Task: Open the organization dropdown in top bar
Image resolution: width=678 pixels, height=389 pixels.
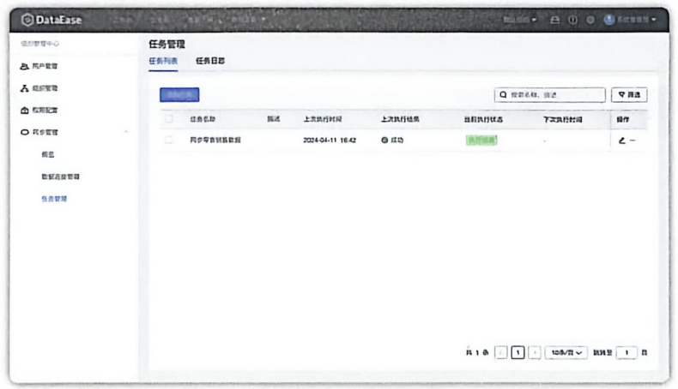Action: [x=520, y=20]
